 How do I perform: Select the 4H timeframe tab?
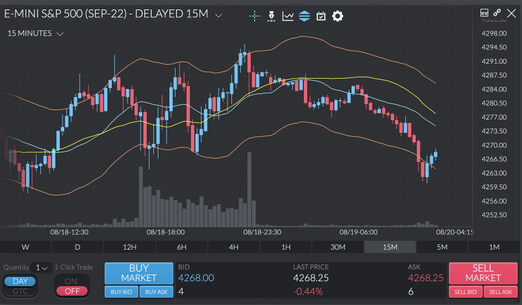click(234, 247)
